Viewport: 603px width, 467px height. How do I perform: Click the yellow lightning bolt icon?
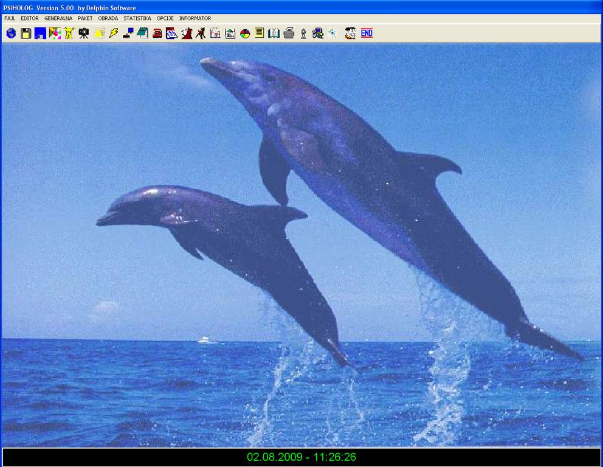click(113, 33)
